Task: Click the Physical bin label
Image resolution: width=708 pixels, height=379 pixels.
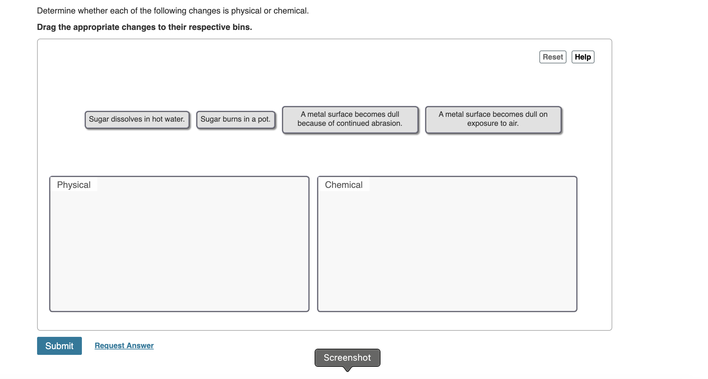Action: [74, 185]
